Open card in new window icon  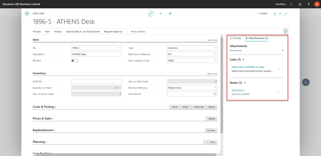click(x=280, y=14)
